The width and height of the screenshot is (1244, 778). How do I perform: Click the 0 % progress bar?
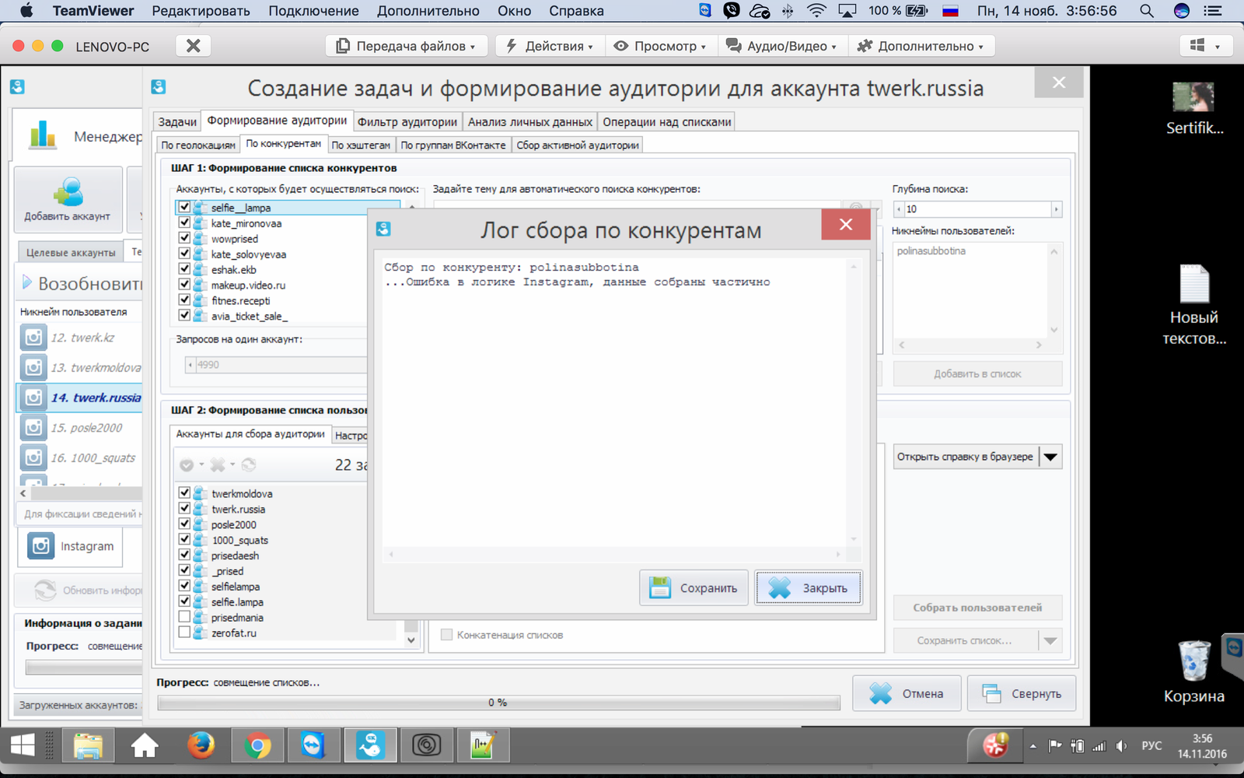coord(498,703)
